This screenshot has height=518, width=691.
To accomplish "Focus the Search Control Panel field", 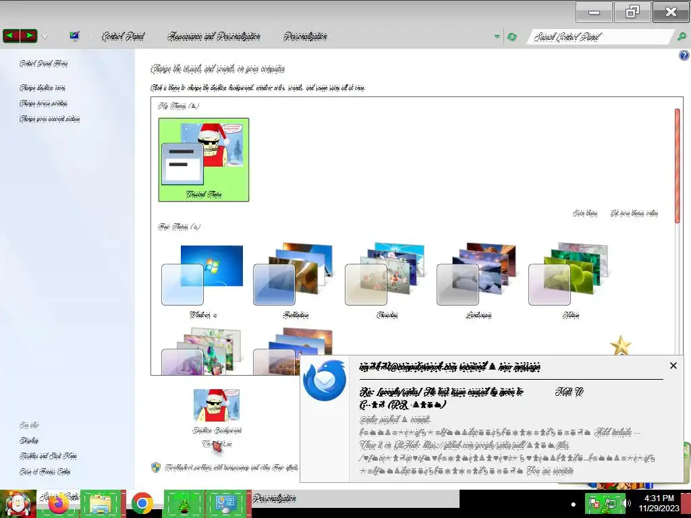I will [599, 37].
